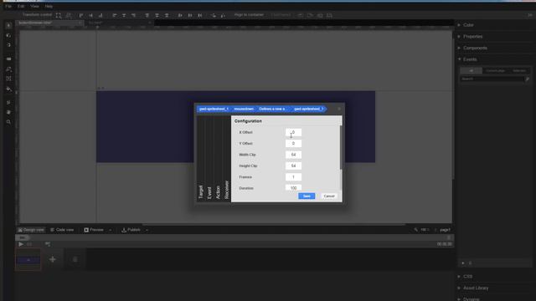Click the Publish download icon
Screen dimensions: 536x301
click(x=124, y=230)
